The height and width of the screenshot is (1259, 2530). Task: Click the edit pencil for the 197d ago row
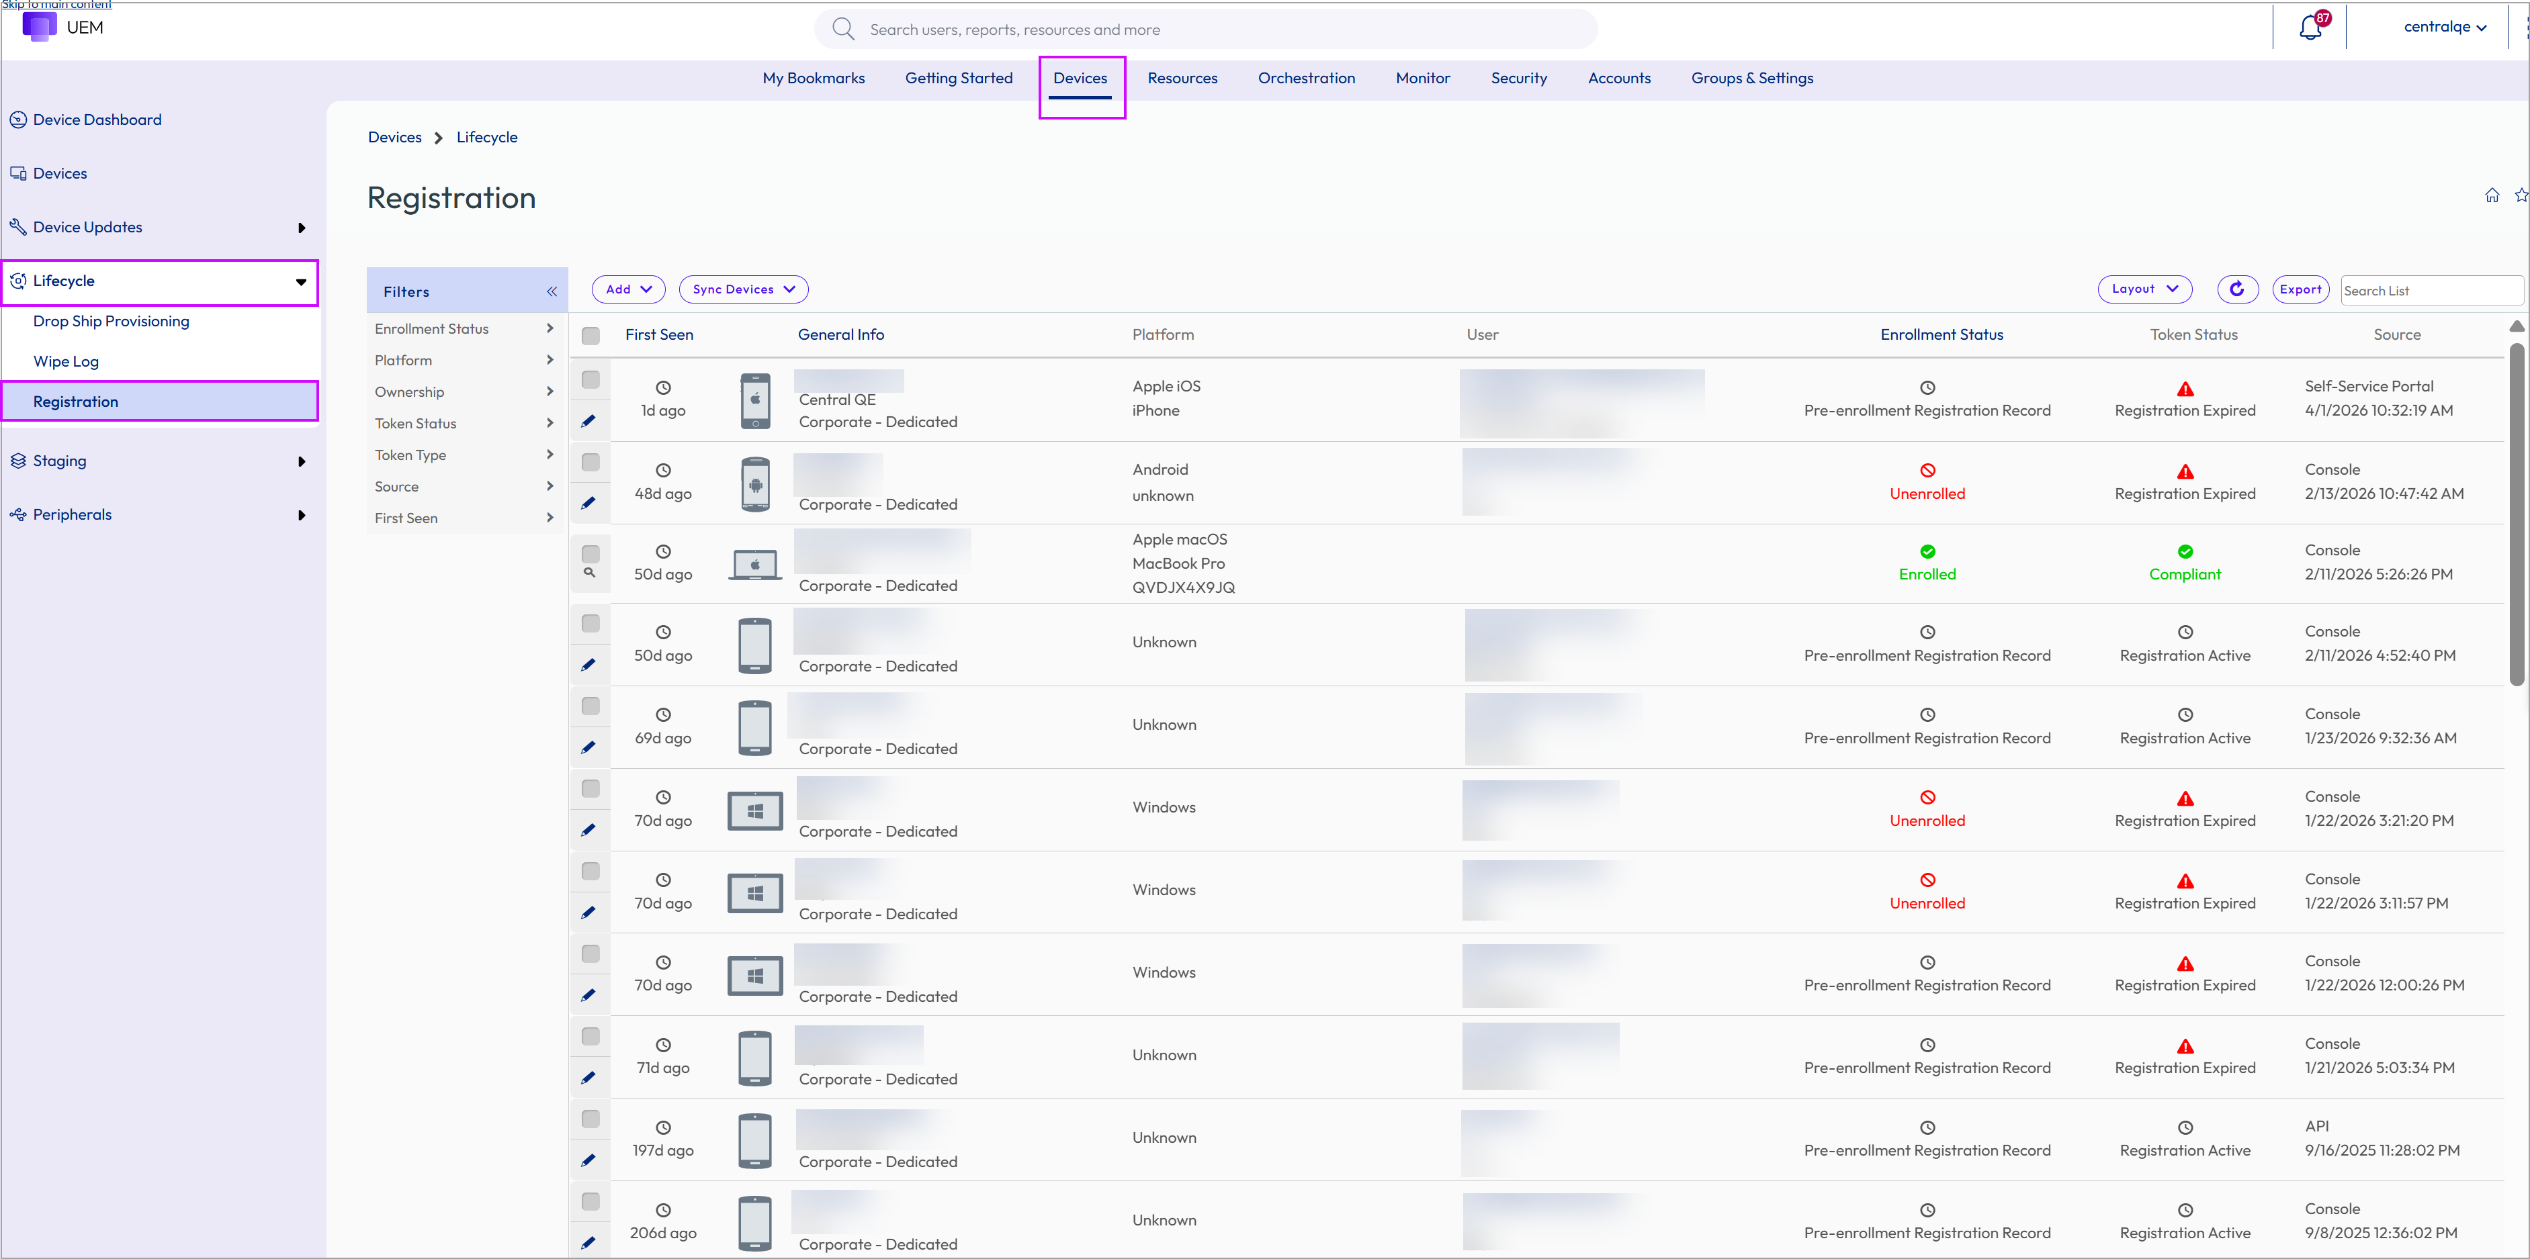point(588,1160)
